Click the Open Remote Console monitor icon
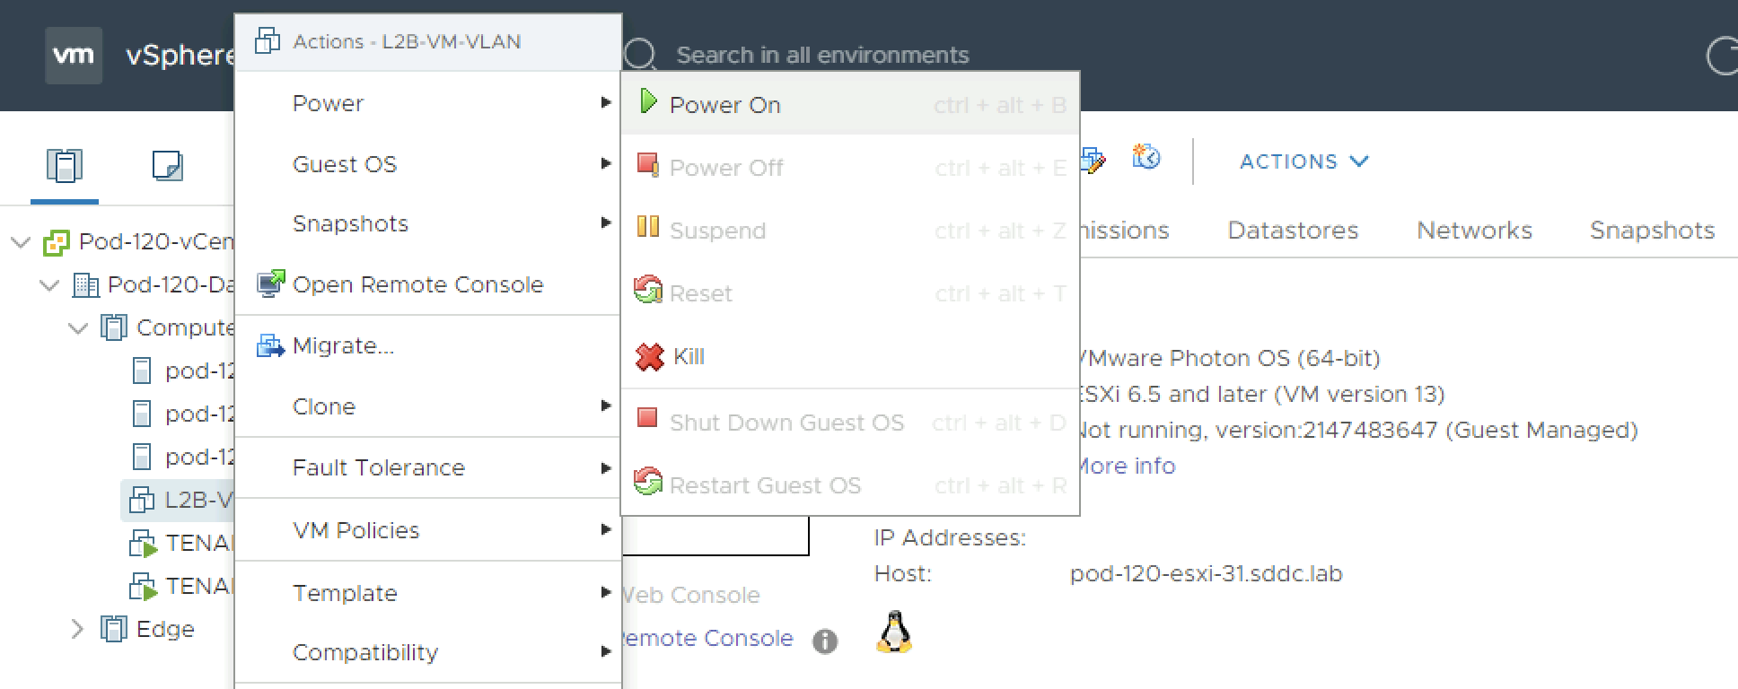The height and width of the screenshot is (689, 1738). 269,284
